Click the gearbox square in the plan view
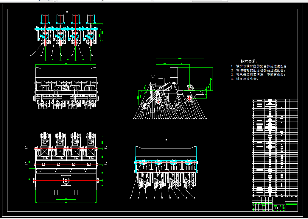 66,180
